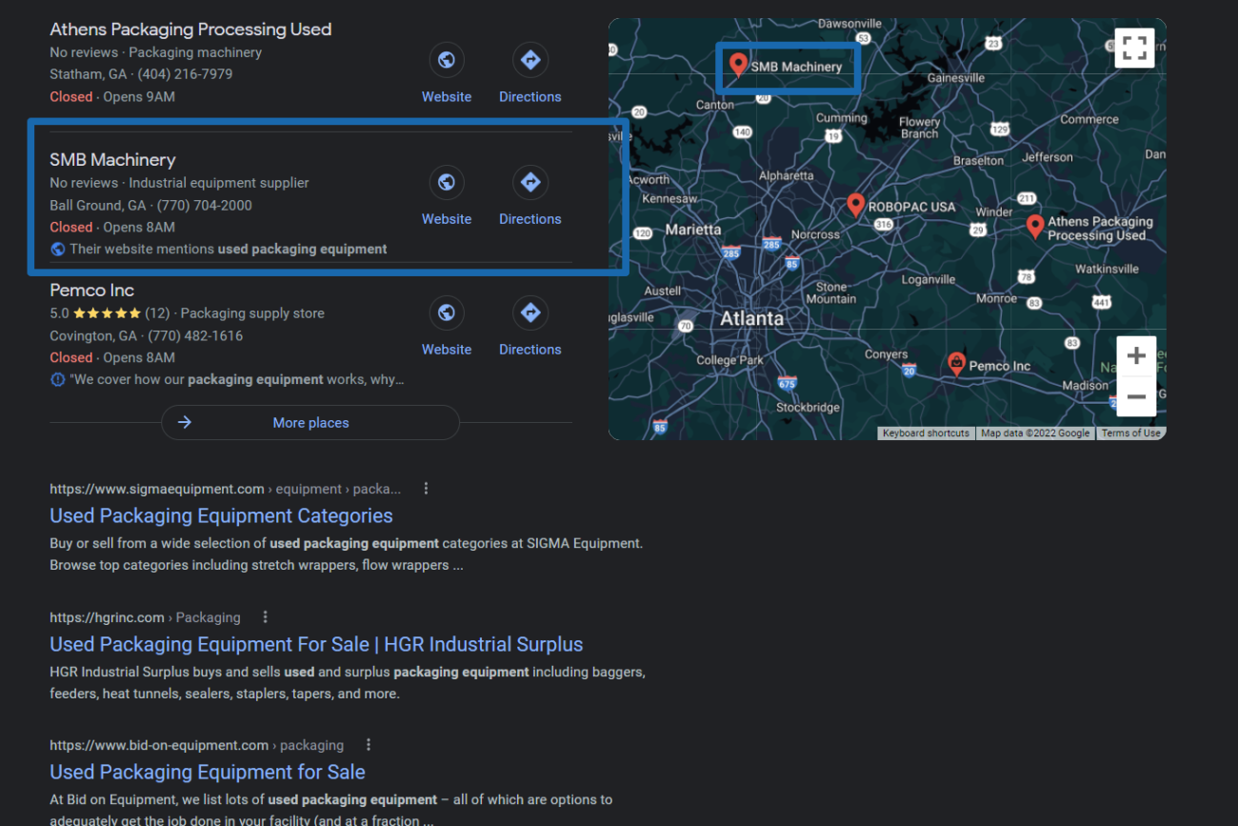Select the Pemco Inc map marker
The image size is (1238, 826).
click(x=956, y=363)
